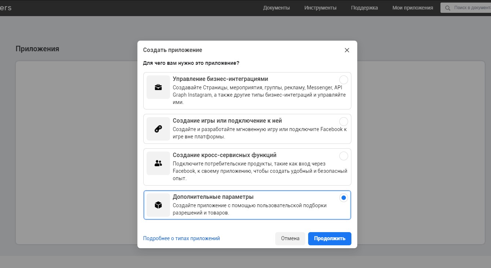Click the Дополнительные параметры heading

213,197
